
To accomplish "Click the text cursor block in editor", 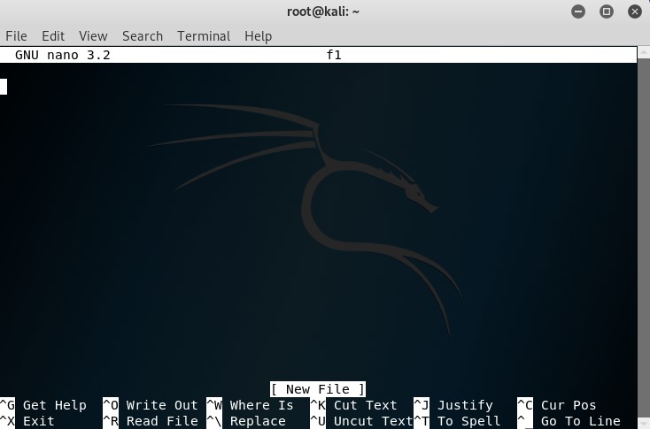I will (x=4, y=87).
